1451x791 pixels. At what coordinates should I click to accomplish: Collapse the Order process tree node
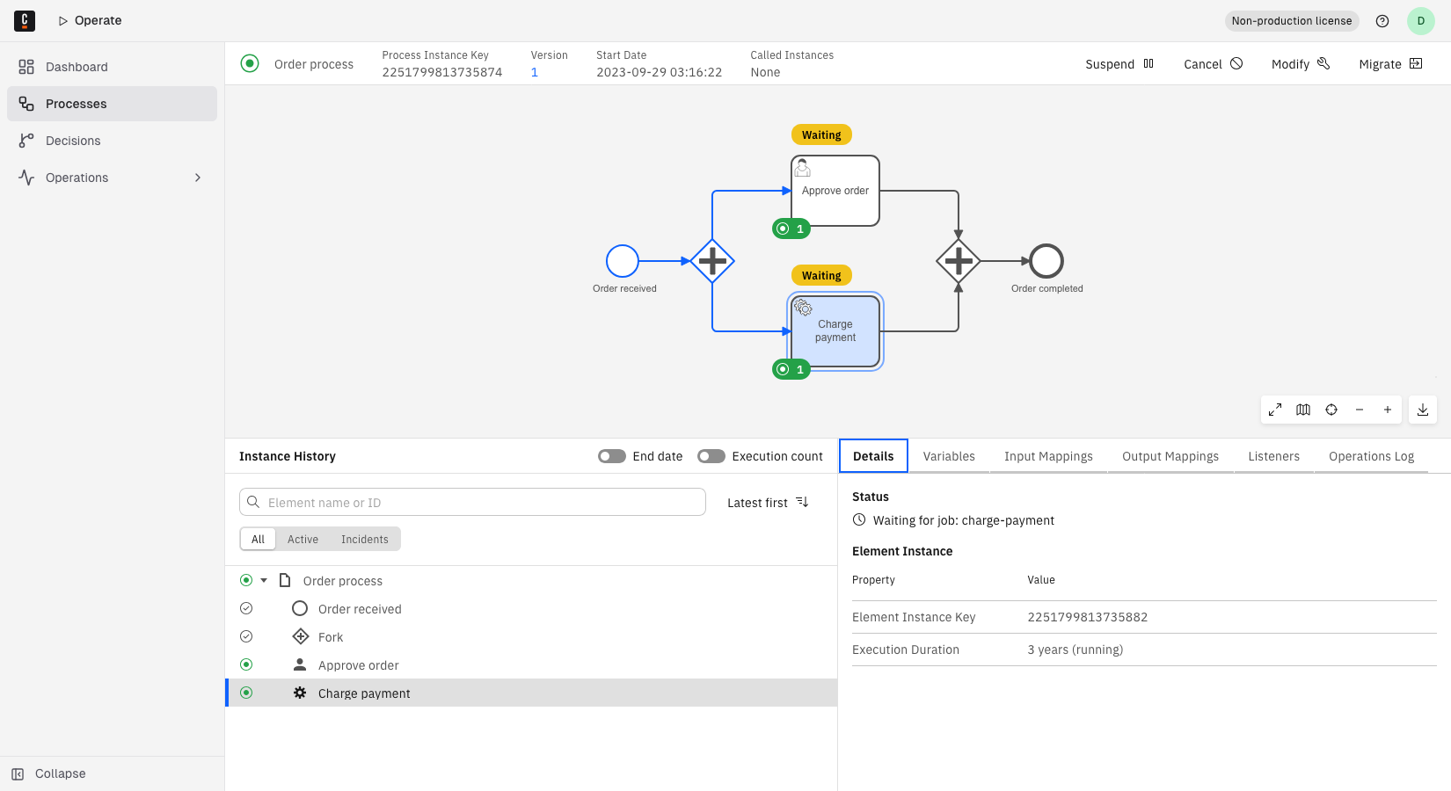[x=264, y=580]
